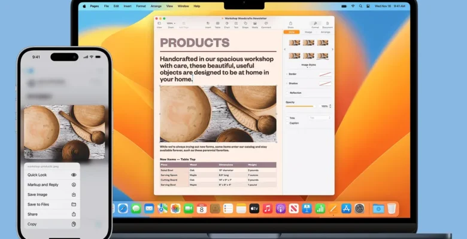Open the Format menu in menu bar
Viewport: 467px width, 239px height.
pyautogui.click(x=141, y=6)
